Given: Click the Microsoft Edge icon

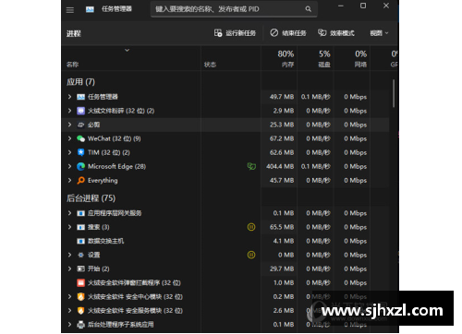Looking at the screenshot, I should (80, 166).
